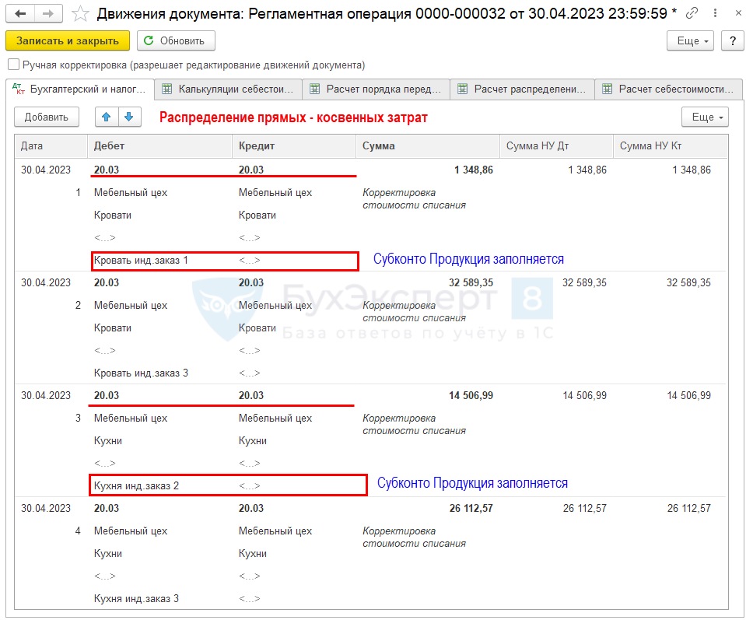This screenshot has height=620, width=746.
Task: Click 26 112,57 in Сумма НУ Кт column
Action: (x=689, y=508)
